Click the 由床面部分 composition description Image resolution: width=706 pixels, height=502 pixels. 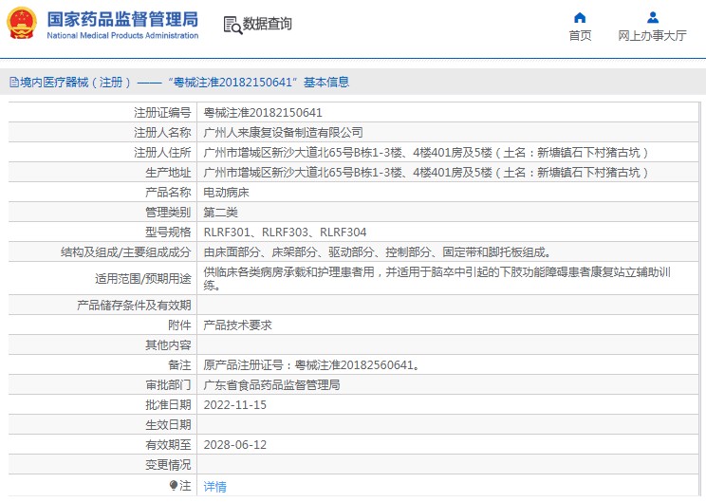[x=378, y=252]
